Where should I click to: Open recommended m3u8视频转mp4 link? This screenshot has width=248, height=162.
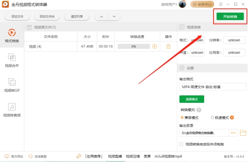click(x=168, y=156)
